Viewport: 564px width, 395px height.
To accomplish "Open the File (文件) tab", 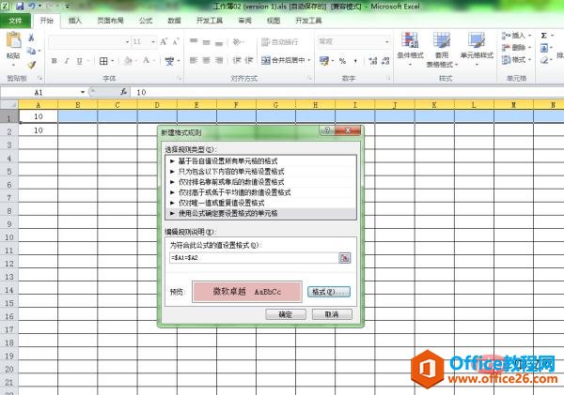I will (x=15, y=21).
